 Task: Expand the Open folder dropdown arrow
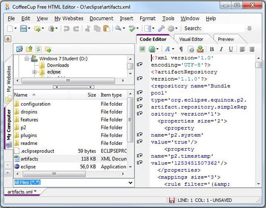(43, 28)
